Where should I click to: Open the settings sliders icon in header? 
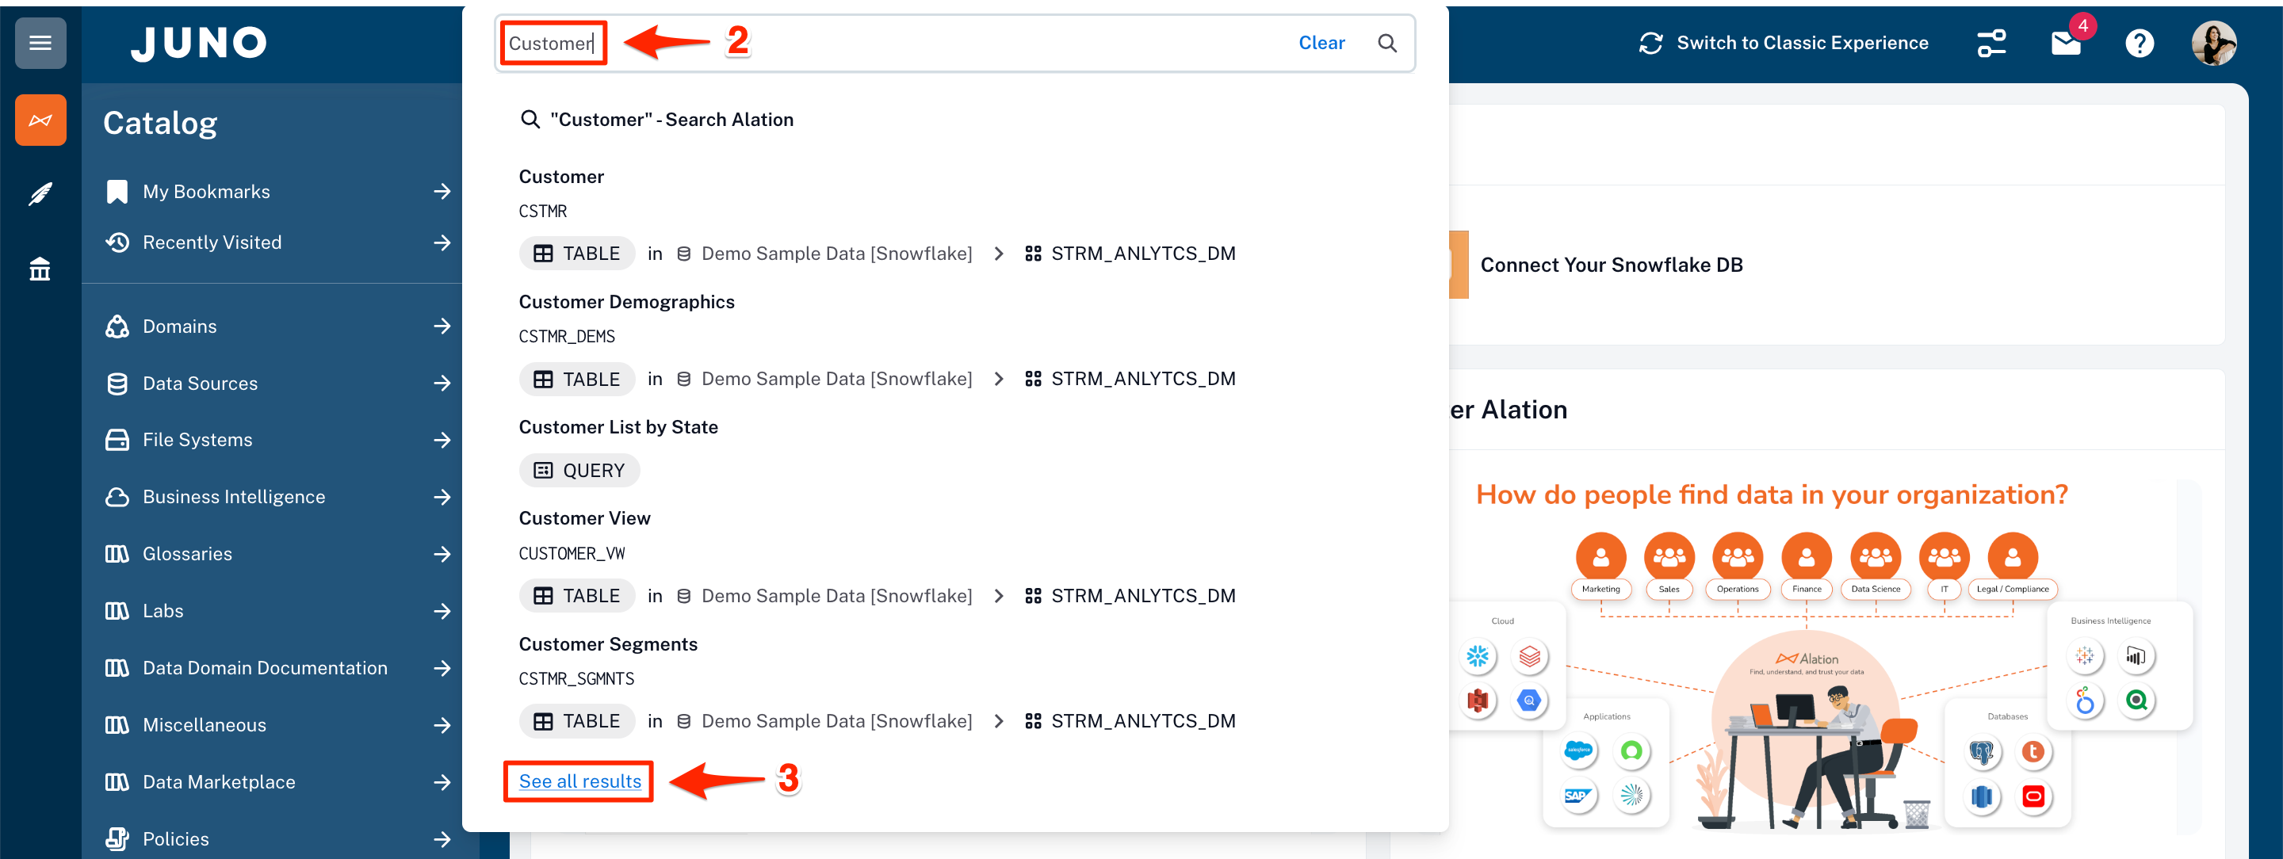(x=1990, y=44)
